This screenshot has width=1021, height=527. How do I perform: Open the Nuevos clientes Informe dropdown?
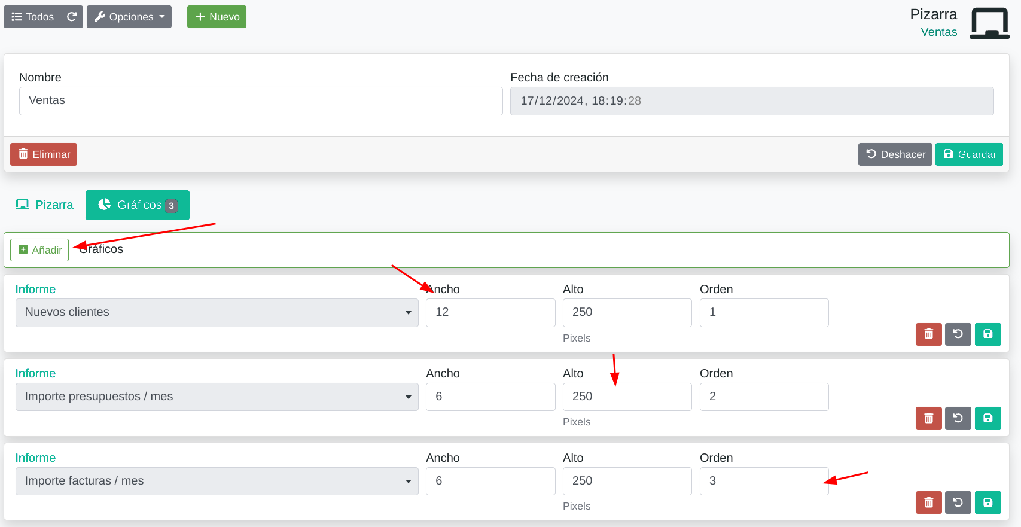[217, 313]
